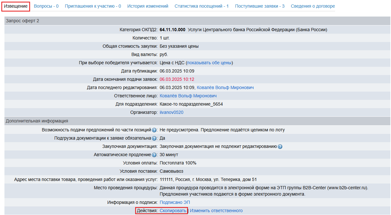Click help icon next to Автоматическое продление

(154, 155)
